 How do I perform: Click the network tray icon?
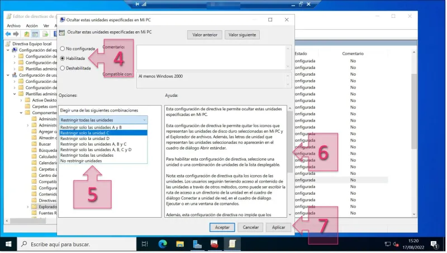point(387,244)
